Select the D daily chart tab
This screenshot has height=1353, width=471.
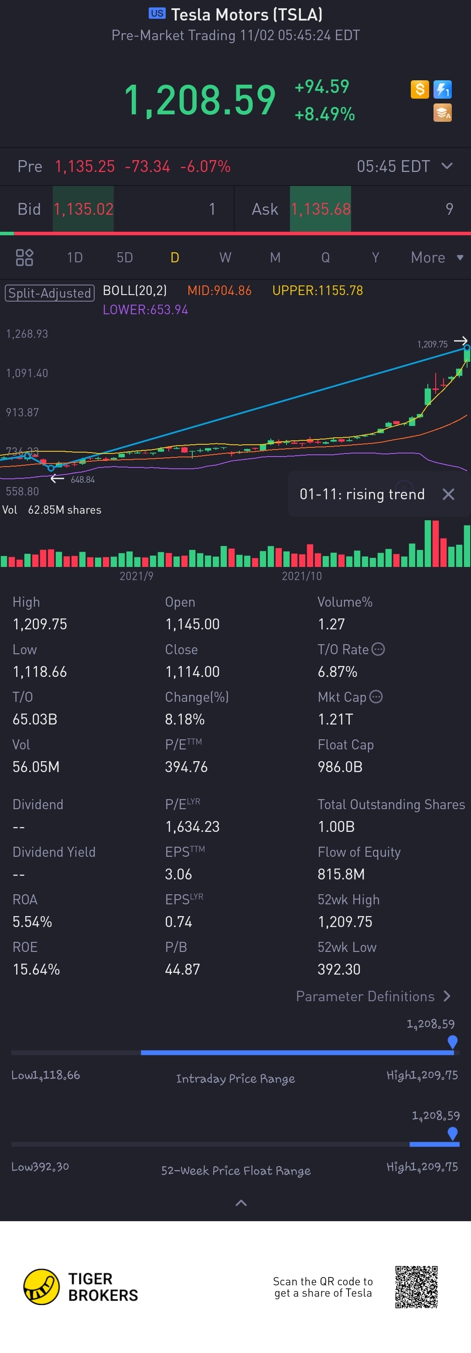coord(175,258)
